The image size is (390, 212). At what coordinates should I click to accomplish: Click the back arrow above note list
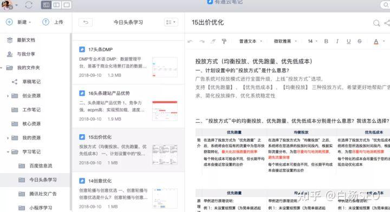coord(86,22)
